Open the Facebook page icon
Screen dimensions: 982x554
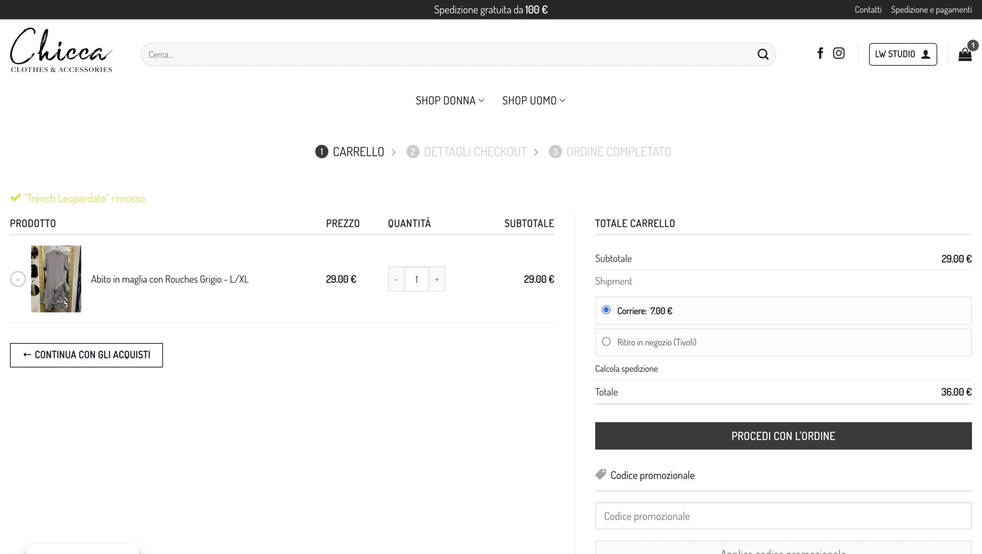coord(820,53)
